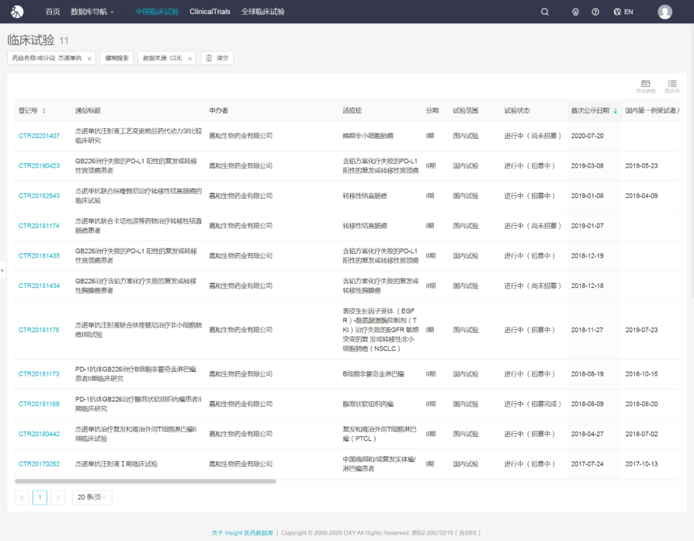Toggle the 首次公示日期 sort arrow
694x541 pixels.
pyautogui.click(x=615, y=111)
